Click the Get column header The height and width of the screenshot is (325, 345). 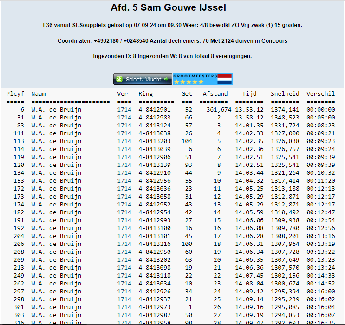point(187,94)
